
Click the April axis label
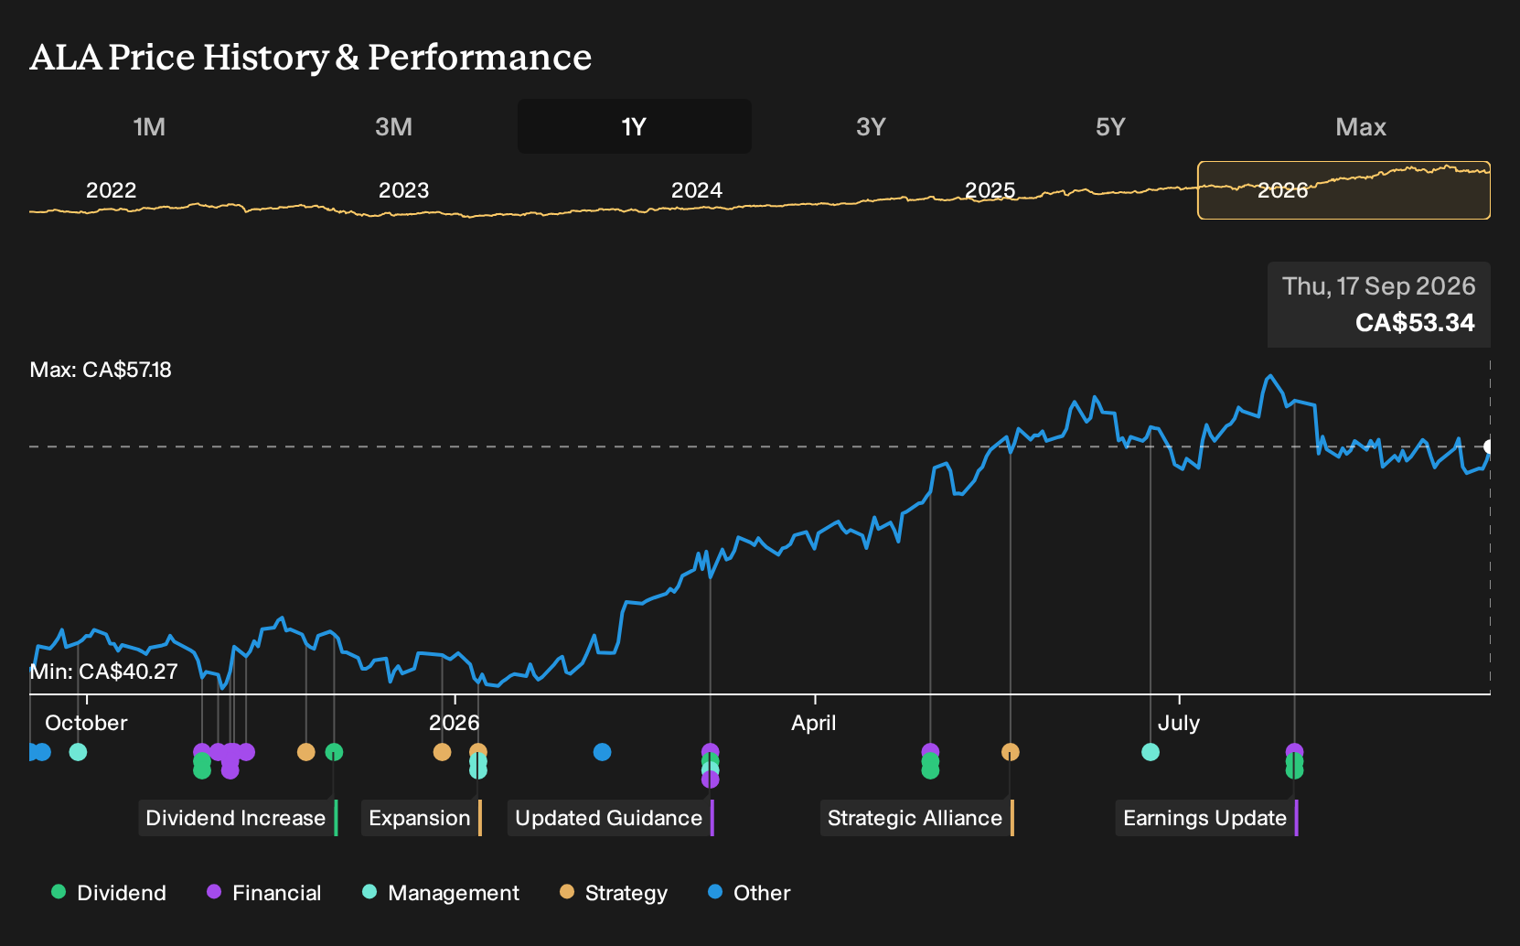(814, 723)
